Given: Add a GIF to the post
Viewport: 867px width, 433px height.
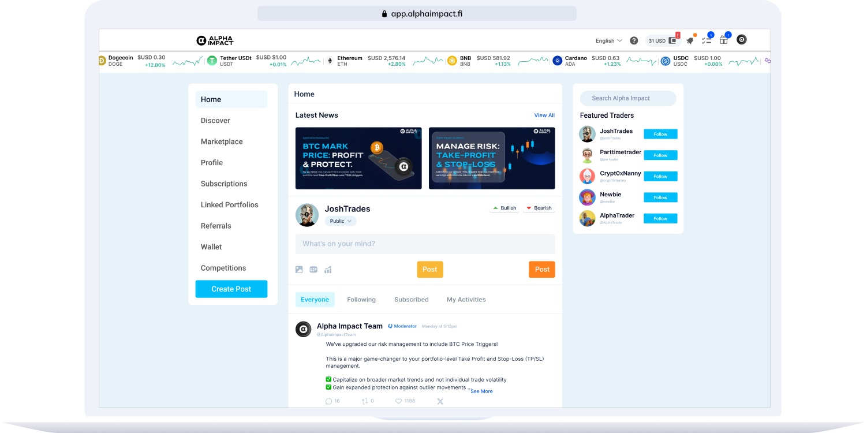Looking at the screenshot, I should click(x=313, y=270).
